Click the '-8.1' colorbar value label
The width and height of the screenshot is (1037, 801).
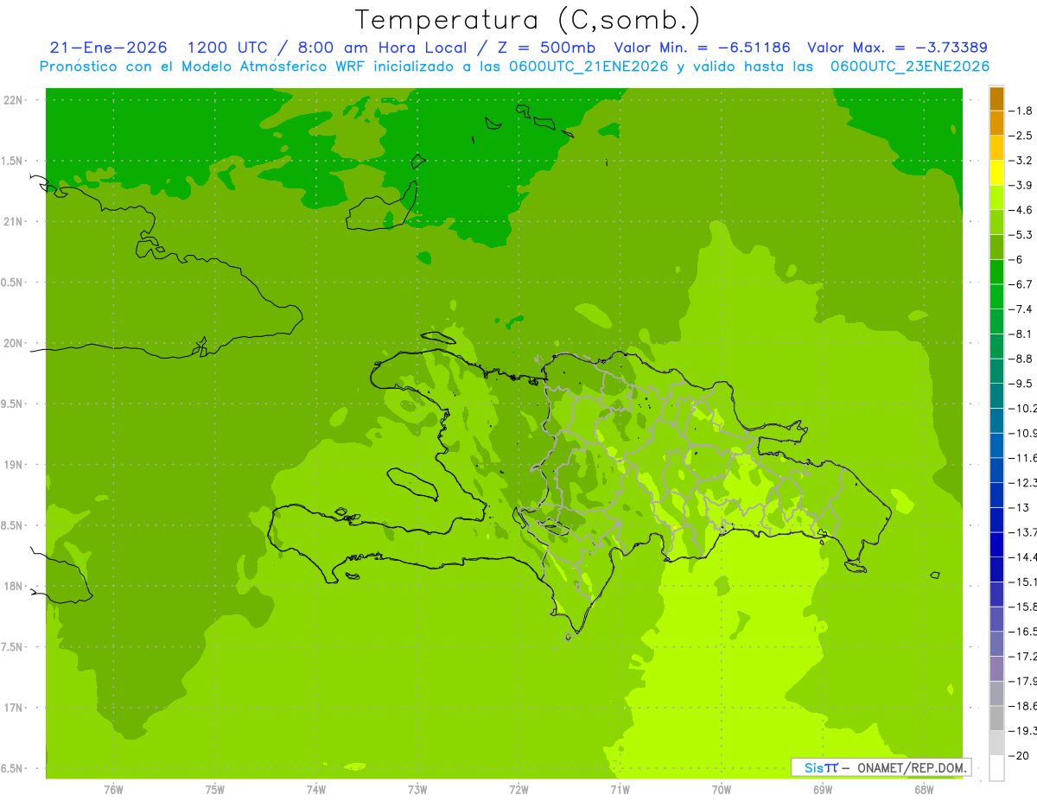tap(1021, 334)
